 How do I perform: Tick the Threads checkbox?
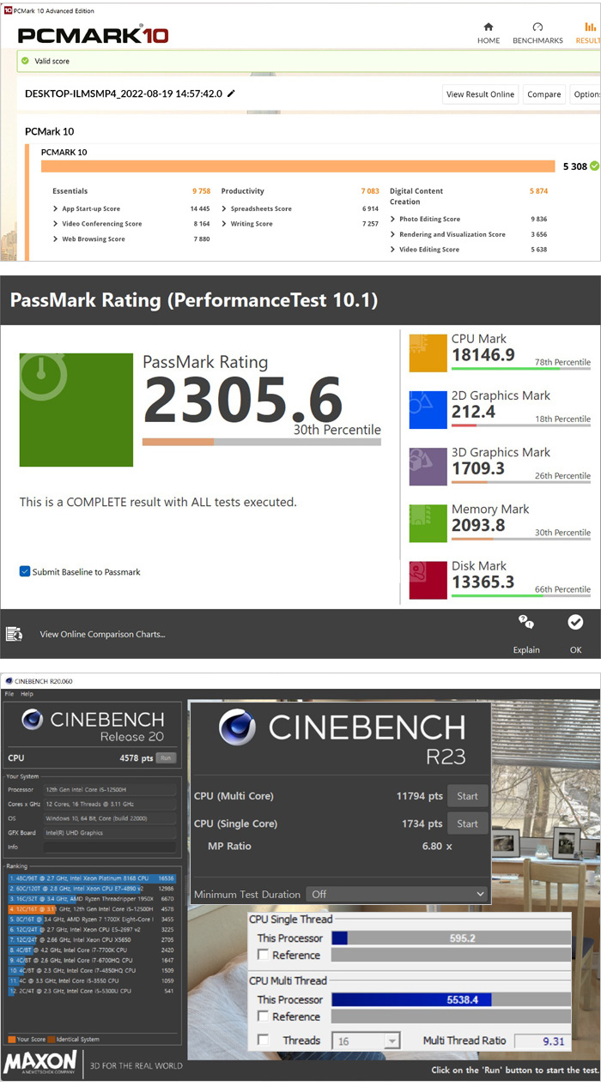[x=264, y=1040]
